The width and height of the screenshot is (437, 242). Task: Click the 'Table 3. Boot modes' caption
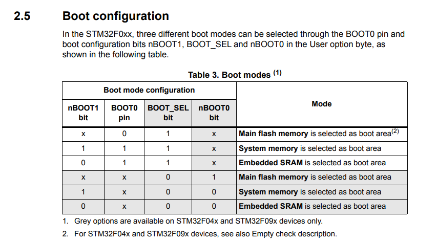pyautogui.click(x=229, y=75)
